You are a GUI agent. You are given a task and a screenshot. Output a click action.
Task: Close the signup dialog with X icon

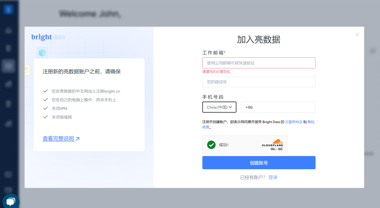[357, 34]
